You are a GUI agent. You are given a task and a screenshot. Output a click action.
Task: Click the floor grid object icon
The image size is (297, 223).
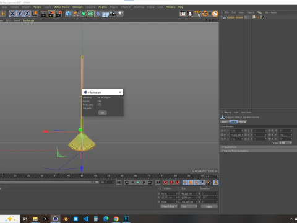(x=105, y=14)
